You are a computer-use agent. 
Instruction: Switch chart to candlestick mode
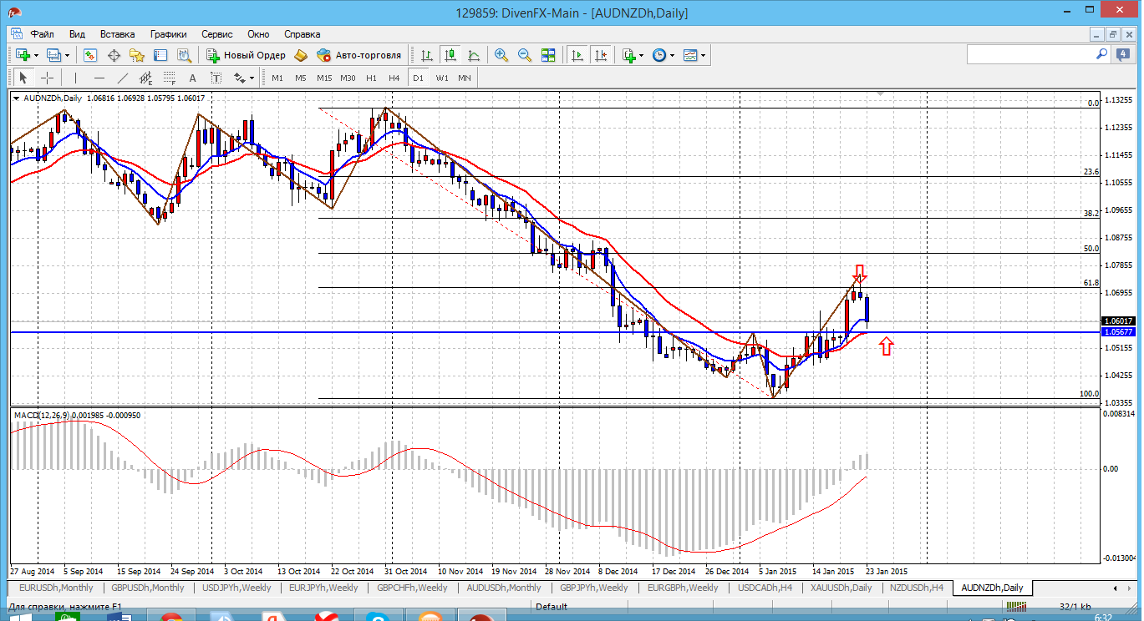tap(450, 55)
